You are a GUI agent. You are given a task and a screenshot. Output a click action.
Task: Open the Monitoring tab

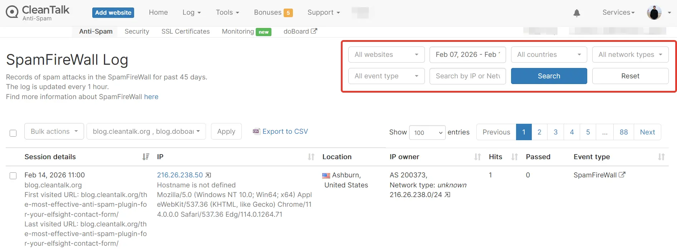(238, 31)
